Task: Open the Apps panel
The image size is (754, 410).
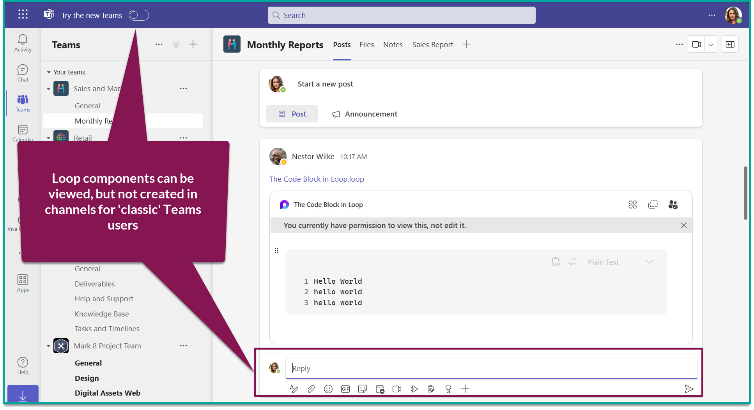Action: click(22, 282)
